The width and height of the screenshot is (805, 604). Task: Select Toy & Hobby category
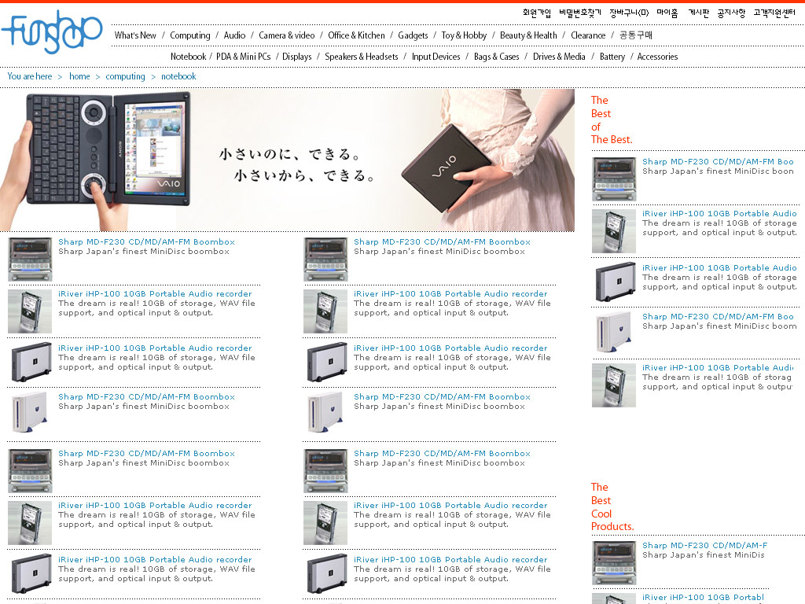pos(464,35)
